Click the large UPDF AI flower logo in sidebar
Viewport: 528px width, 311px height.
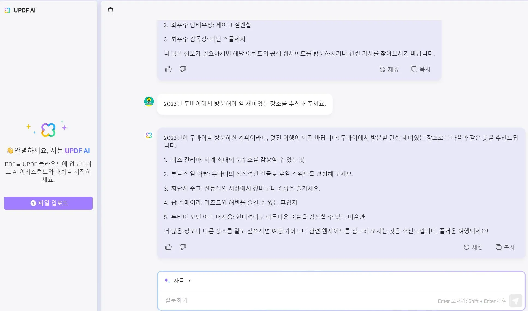(x=48, y=130)
